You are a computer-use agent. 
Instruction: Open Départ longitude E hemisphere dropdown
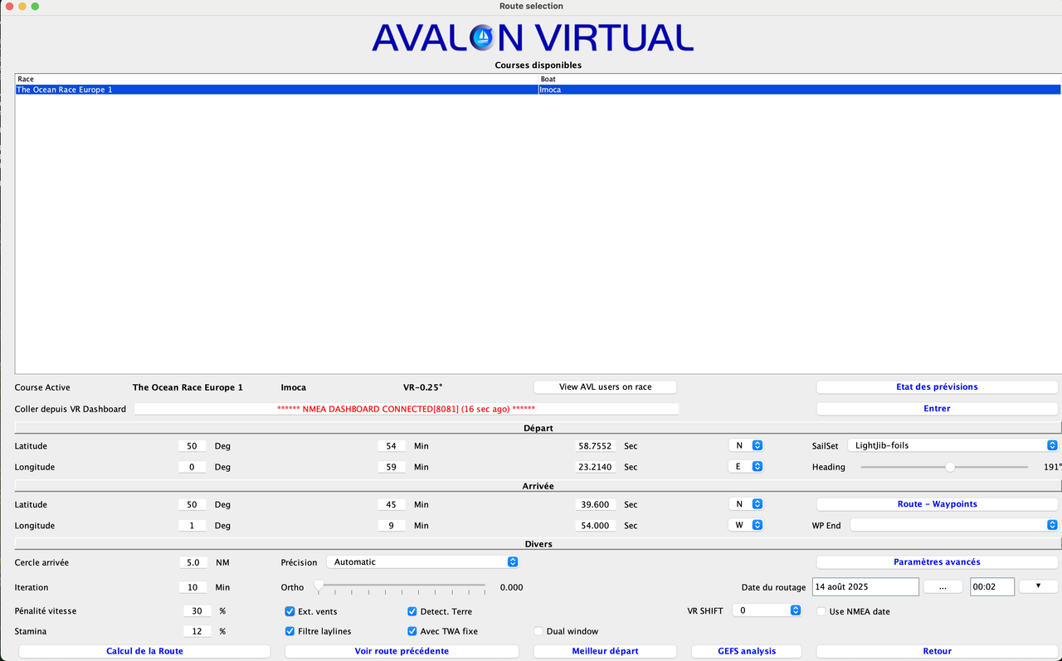(746, 467)
